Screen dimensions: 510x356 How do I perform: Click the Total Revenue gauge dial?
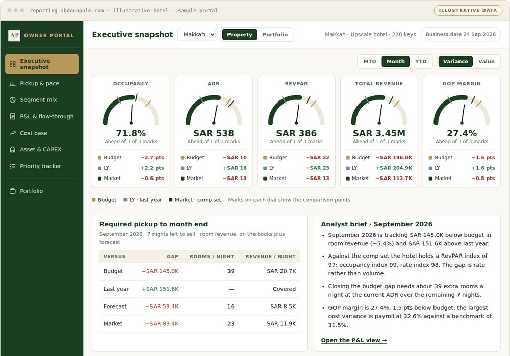tap(379, 110)
